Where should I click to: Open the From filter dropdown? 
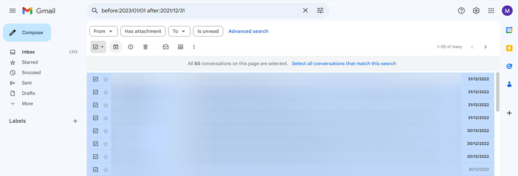[x=104, y=31]
